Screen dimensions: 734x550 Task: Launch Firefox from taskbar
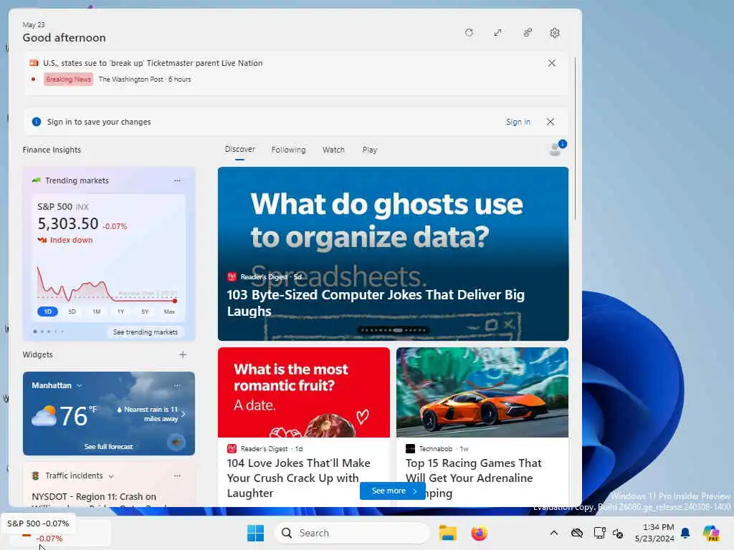coord(479,533)
